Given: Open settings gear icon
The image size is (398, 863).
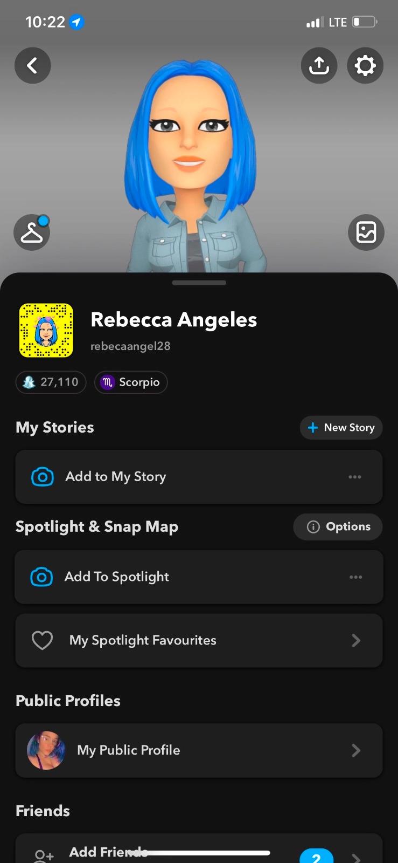Looking at the screenshot, I should coord(365,66).
